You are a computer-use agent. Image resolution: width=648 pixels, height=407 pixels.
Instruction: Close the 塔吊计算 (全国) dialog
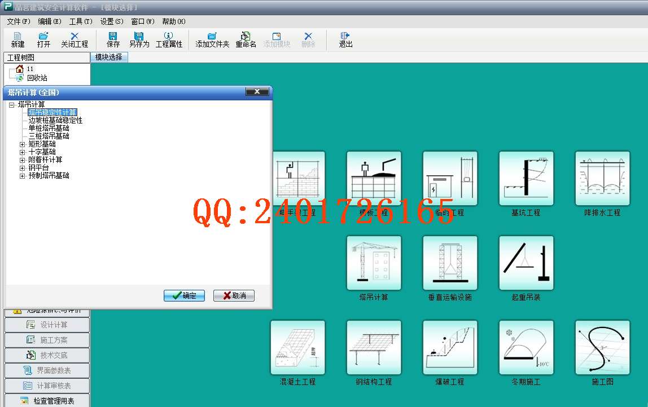257,92
